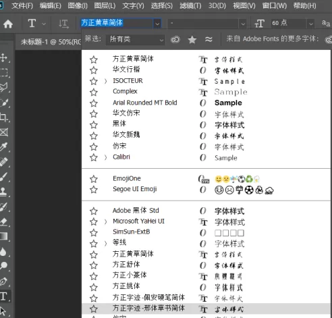The width and height of the screenshot is (332, 318).
Task: Open the 滤镜(T) menu
Action: click(x=190, y=5)
